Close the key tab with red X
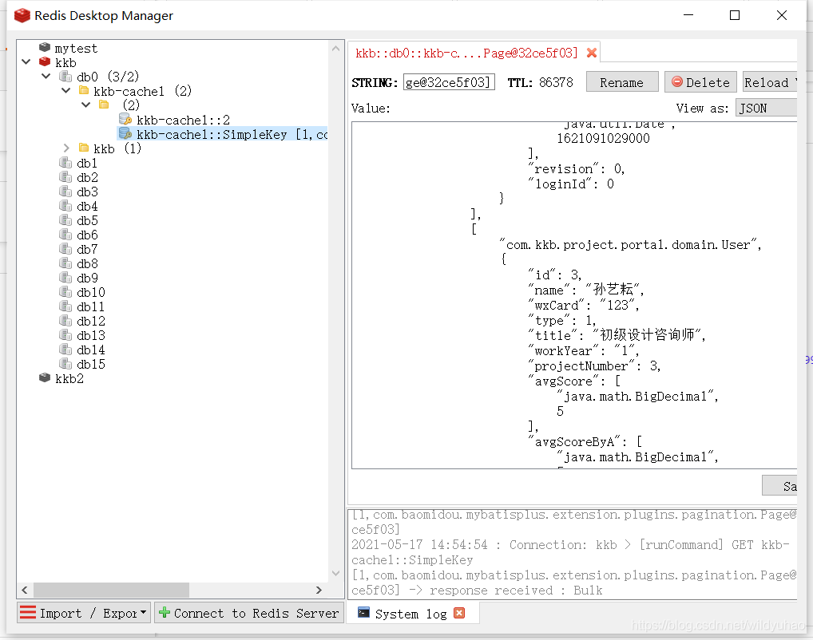 [x=592, y=53]
